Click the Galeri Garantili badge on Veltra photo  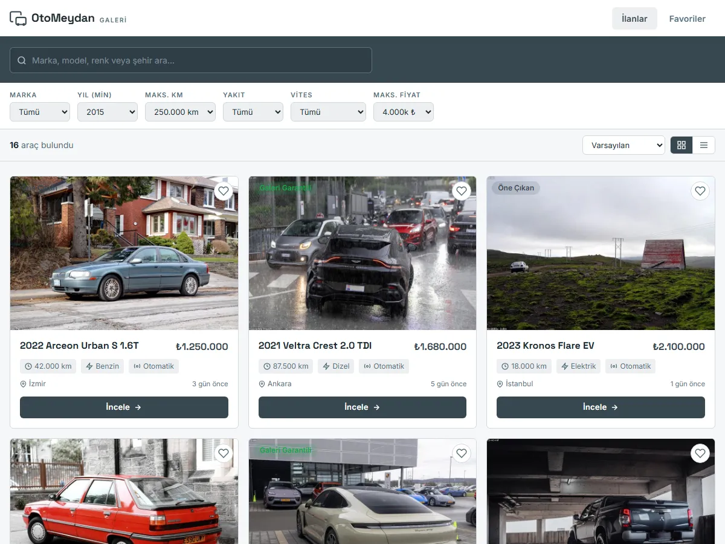point(285,188)
